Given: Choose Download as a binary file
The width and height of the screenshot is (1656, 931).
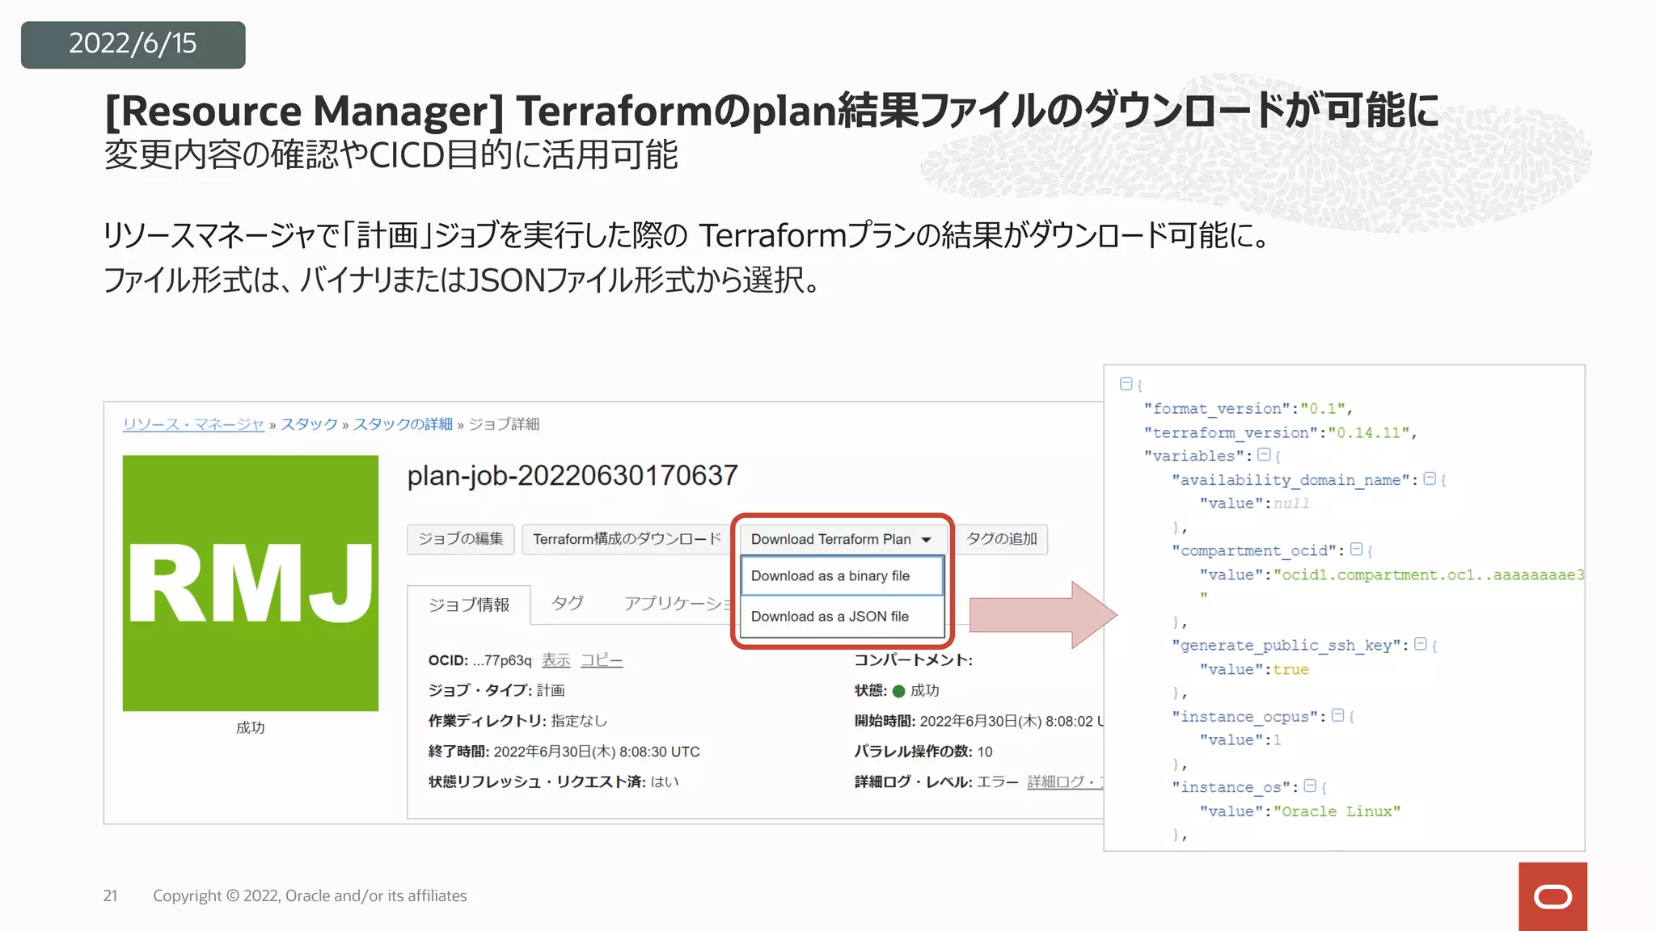Looking at the screenshot, I should point(842,576).
